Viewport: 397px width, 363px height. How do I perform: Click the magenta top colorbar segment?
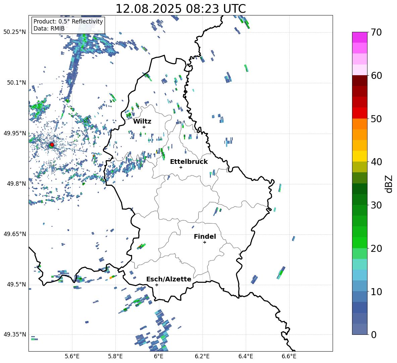pos(359,37)
